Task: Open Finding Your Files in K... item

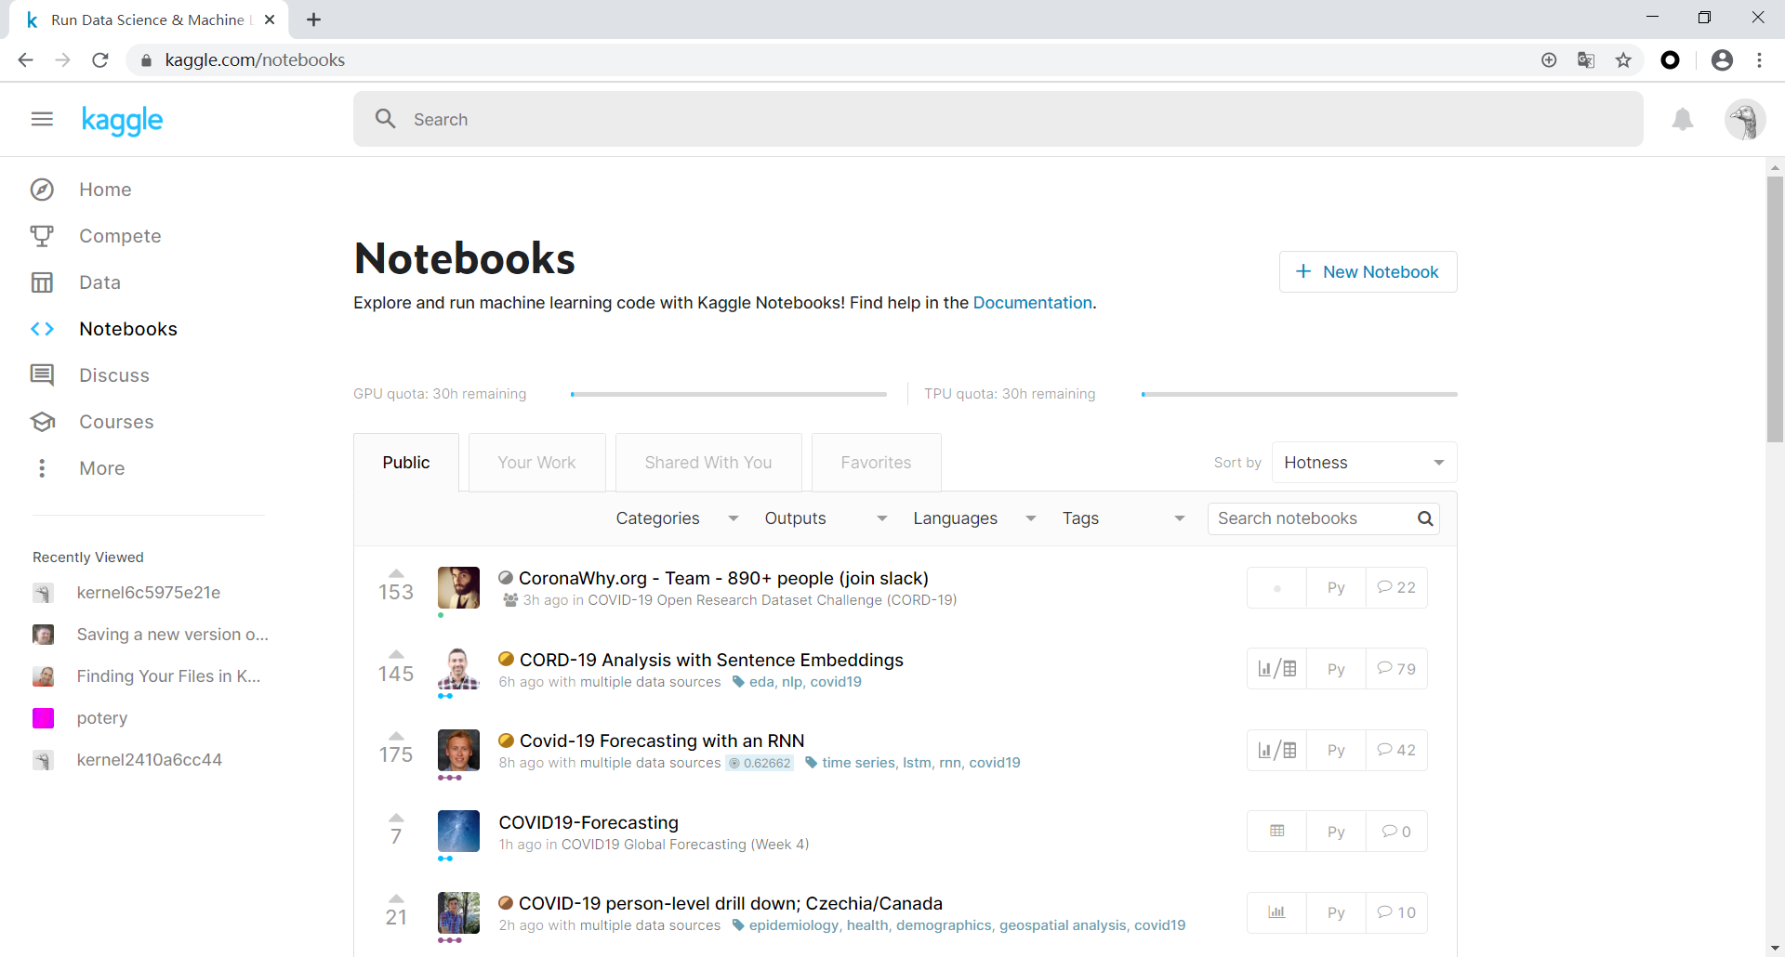Action: tap(168, 676)
